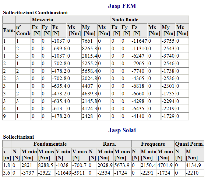Select My value 4407
Screen dimensions: 208x181
click(87, 86)
